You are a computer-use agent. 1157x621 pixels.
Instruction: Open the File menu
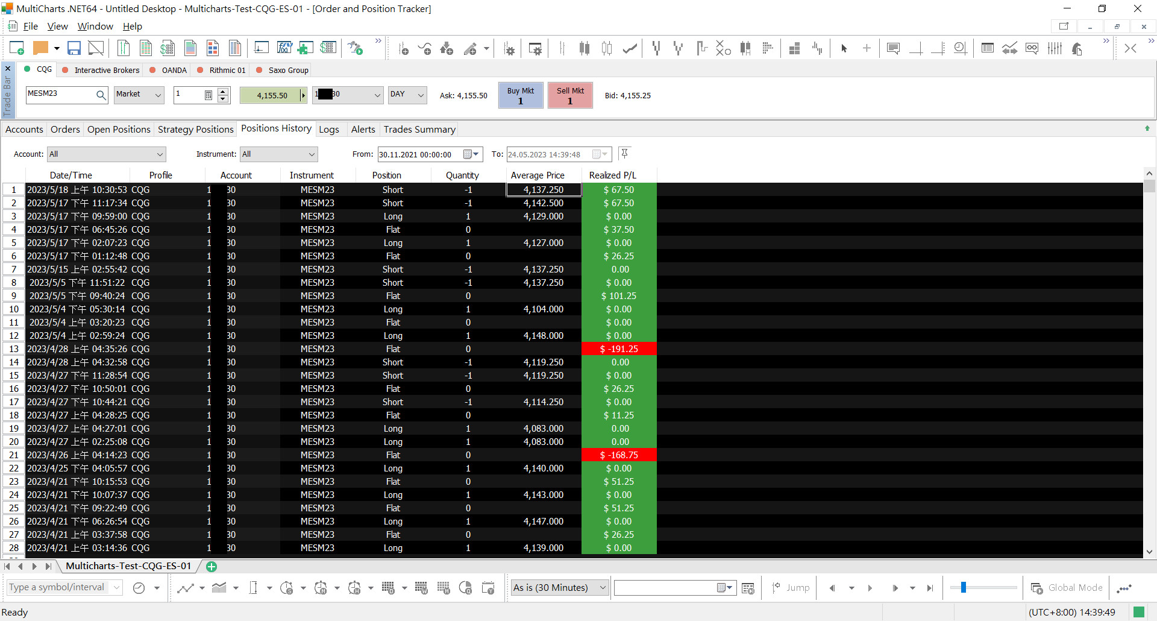[x=30, y=26]
